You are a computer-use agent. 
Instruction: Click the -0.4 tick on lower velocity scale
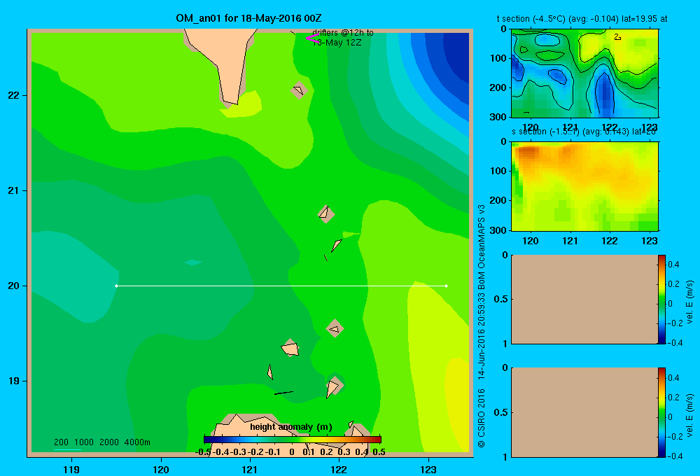click(675, 456)
